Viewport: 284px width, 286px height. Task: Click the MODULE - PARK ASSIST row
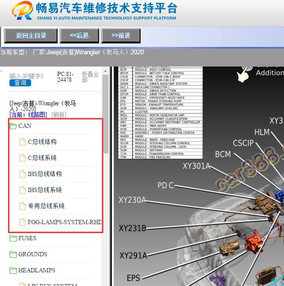tap(160, 126)
